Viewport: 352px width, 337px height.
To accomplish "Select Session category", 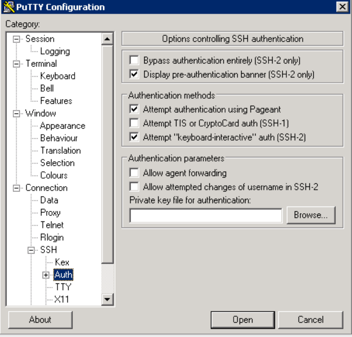I will pyautogui.click(x=40, y=39).
